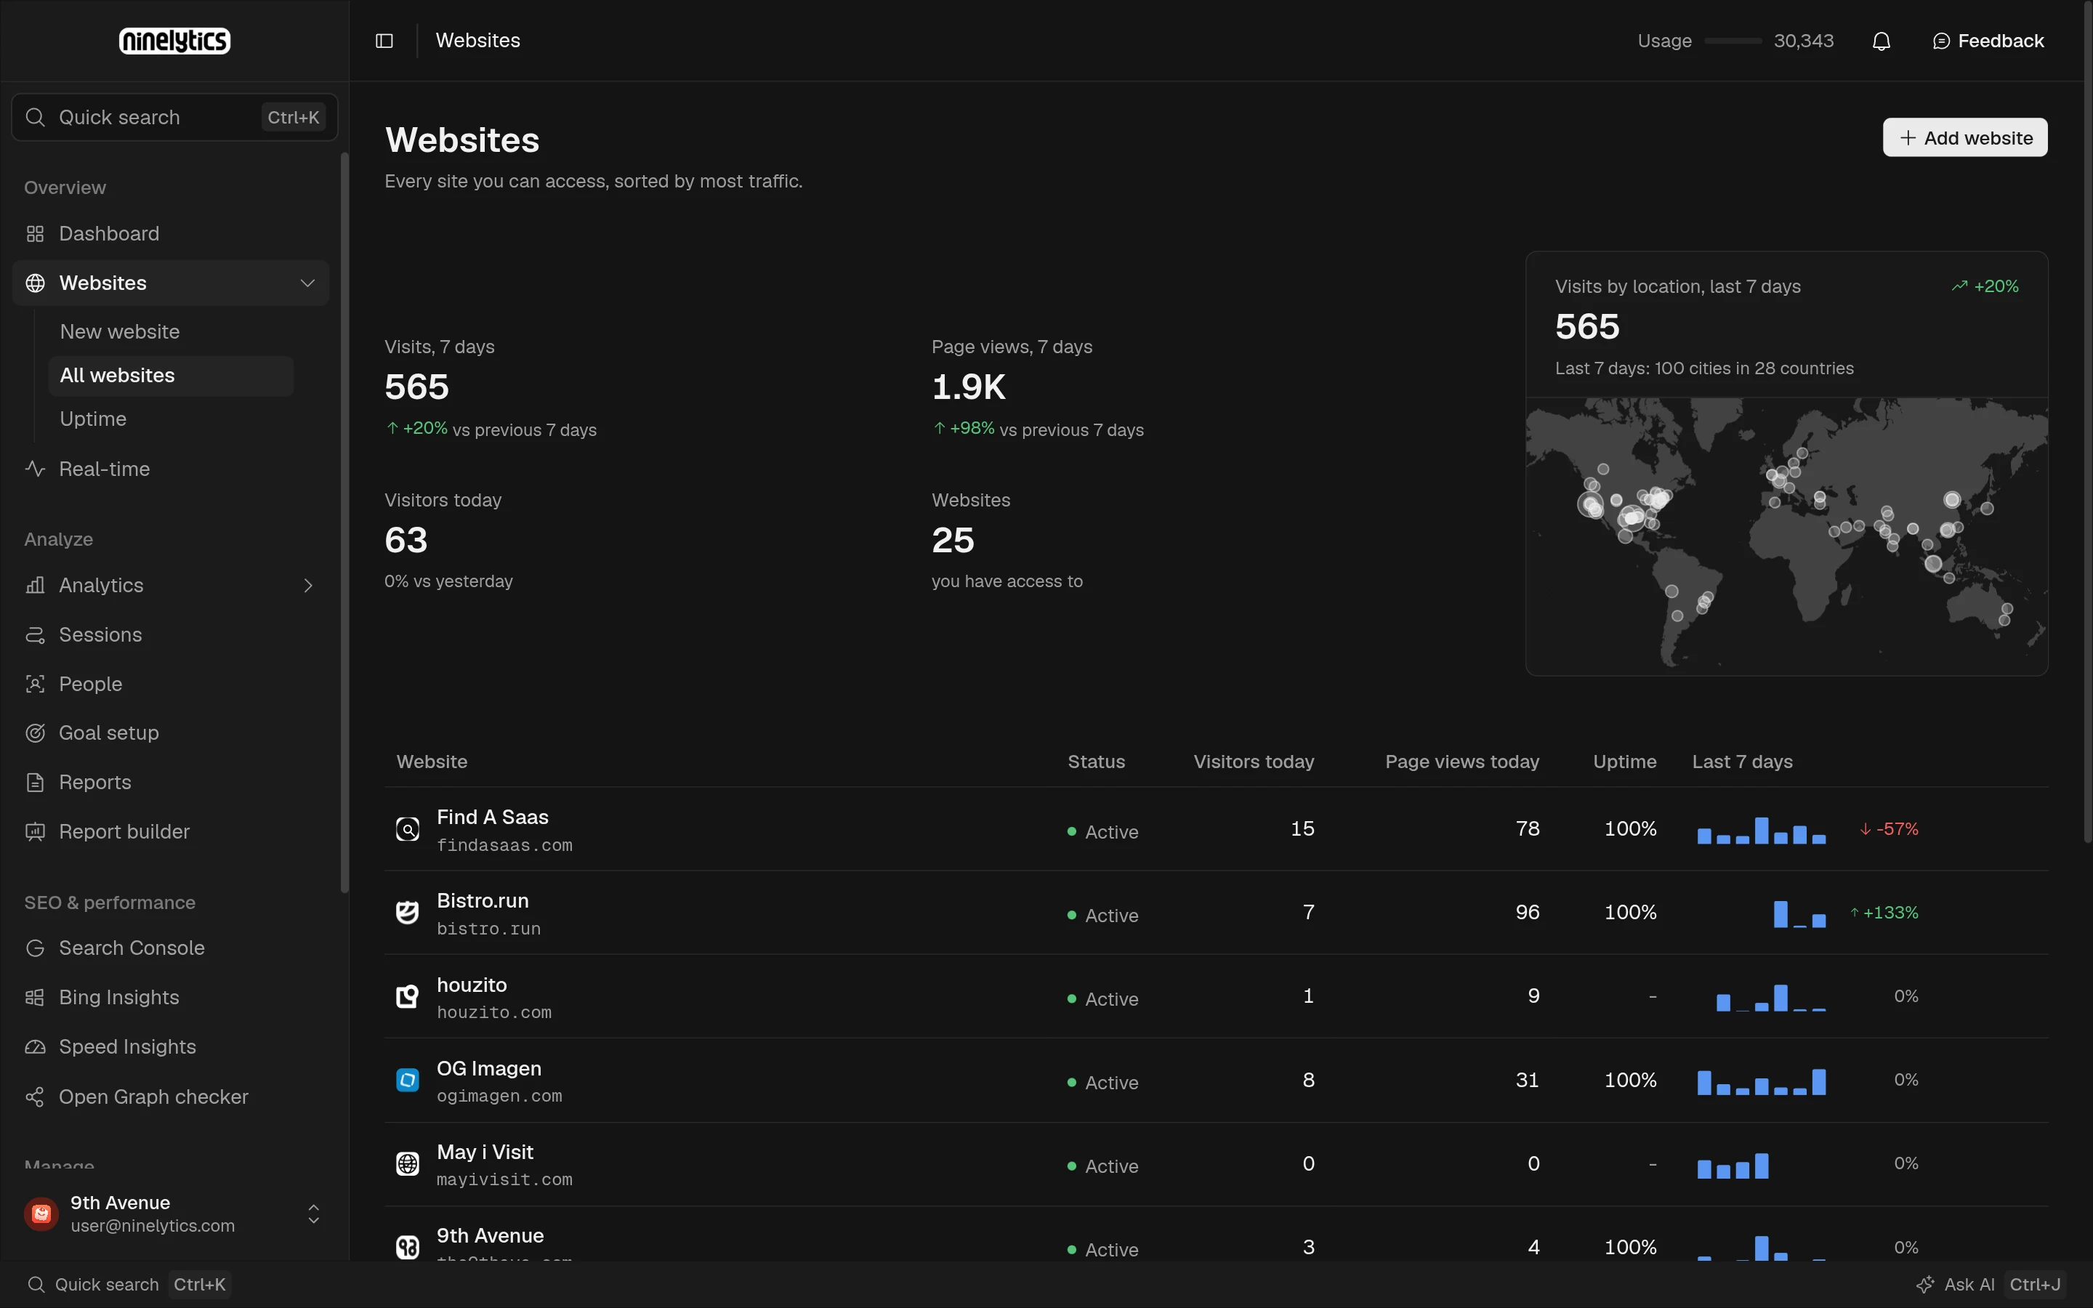
Task: Click the OG Imagen site icon
Action: point(408,1080)
